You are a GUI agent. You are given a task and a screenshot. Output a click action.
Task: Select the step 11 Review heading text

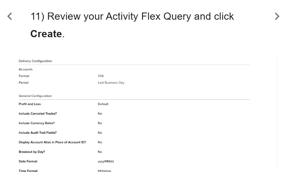click(x=132, y=25)
